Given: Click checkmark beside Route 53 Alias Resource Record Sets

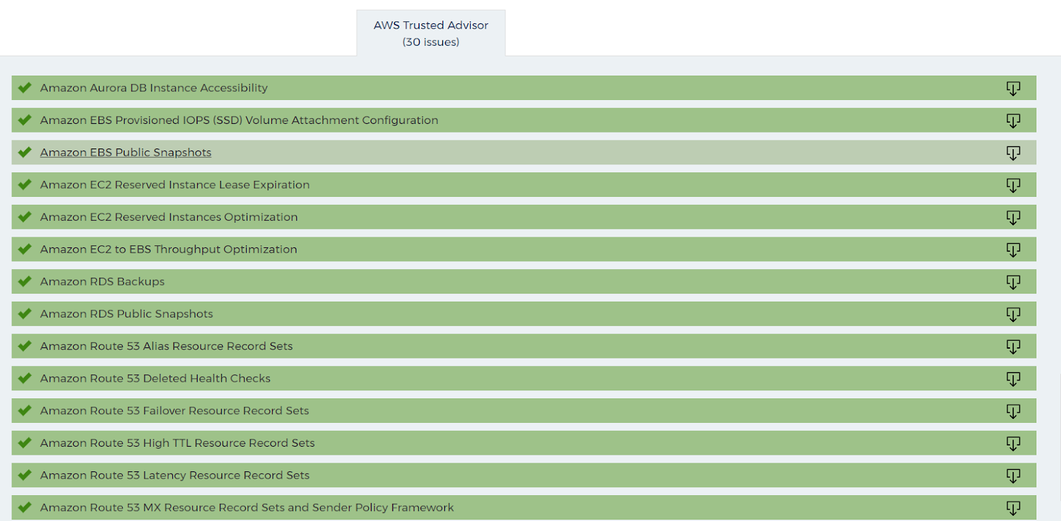Looking at the screenshot, I should click(x=25, y=345).
